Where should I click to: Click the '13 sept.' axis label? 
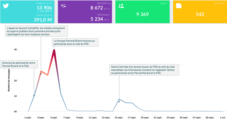pyautogui.click(x=106, y=118)
